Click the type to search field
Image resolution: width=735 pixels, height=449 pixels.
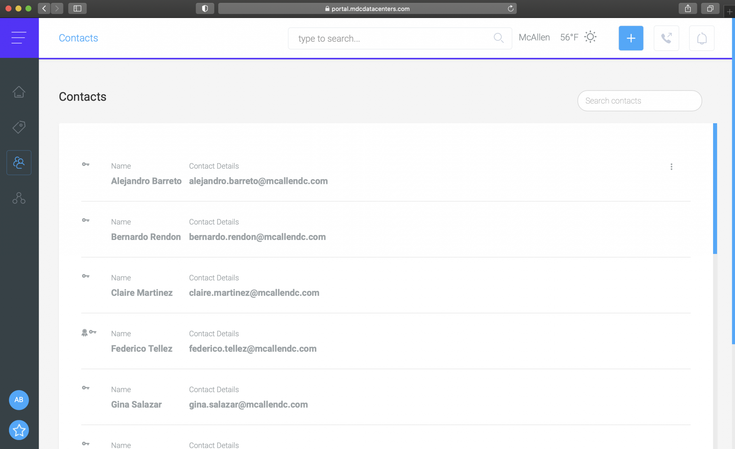[x=391, y=38]
